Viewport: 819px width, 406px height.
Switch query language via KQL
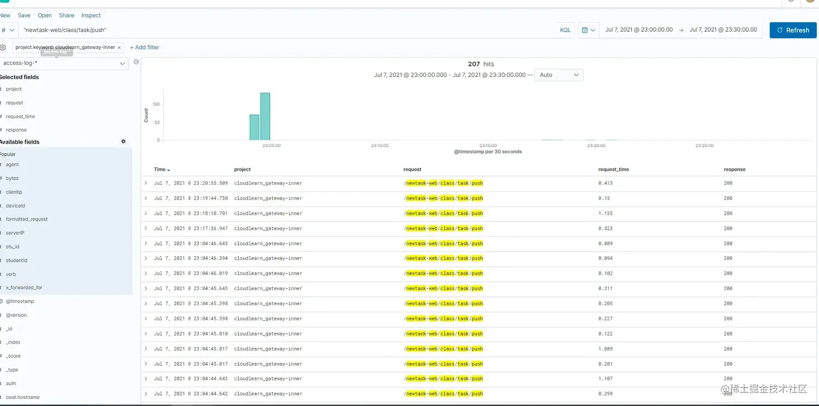[x=565, y=30]
